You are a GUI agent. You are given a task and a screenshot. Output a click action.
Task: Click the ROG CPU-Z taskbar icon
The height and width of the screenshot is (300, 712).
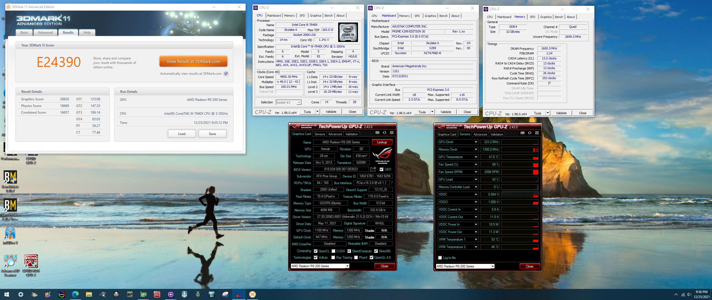[157, 294]
